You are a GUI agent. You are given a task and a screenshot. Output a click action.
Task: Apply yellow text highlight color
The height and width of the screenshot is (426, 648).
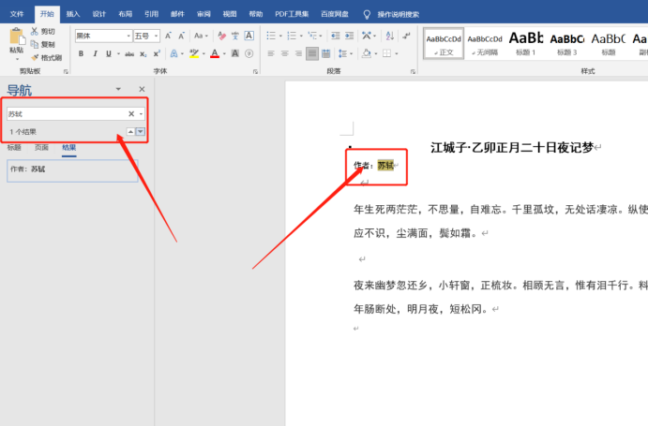point(194,53)
